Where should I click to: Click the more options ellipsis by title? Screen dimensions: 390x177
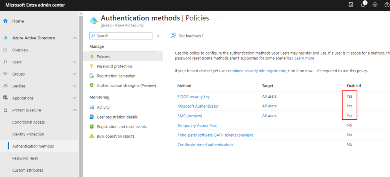219,18
